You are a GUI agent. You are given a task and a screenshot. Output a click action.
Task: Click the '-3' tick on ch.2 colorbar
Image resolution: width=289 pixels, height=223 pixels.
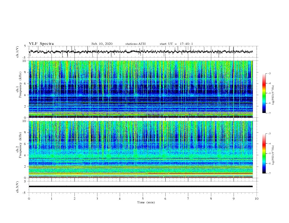tap(269, 134)
